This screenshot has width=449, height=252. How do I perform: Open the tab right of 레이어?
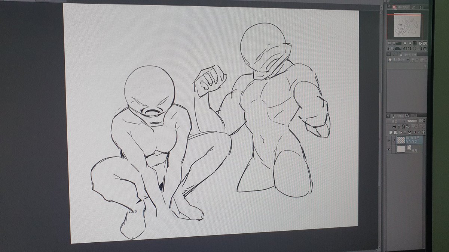pos(407,115)
